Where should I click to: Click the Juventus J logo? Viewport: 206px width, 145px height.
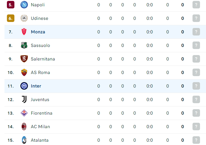pyautogui.click(x=24, y=99)
